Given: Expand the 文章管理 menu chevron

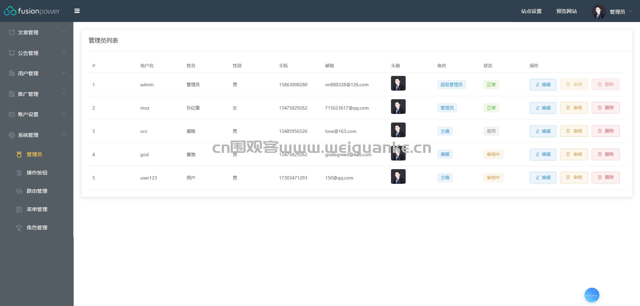Looking at the screenshot, I should (x=64, y=32).
